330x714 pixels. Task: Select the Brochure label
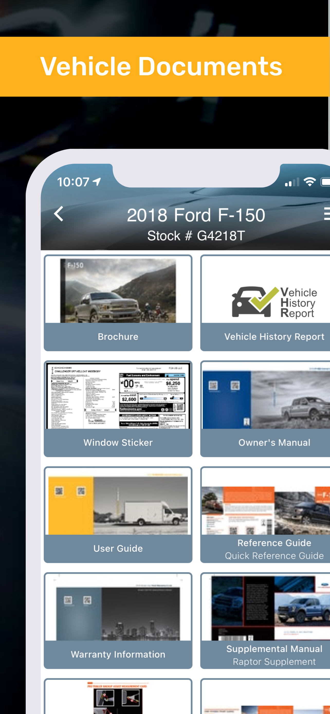pyautogui.click(x=118, y=336)
